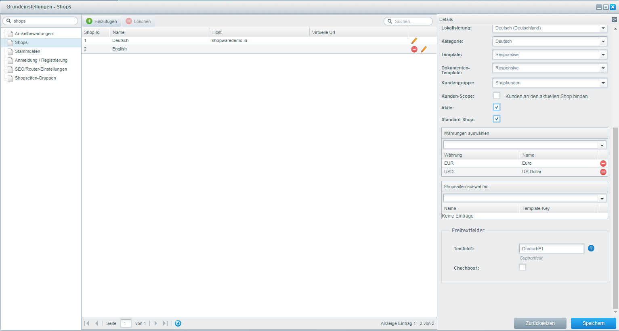The height and width of the screenshot is (331, 619).
Task: Open the Template dropdown
Action: click(603, 55)
